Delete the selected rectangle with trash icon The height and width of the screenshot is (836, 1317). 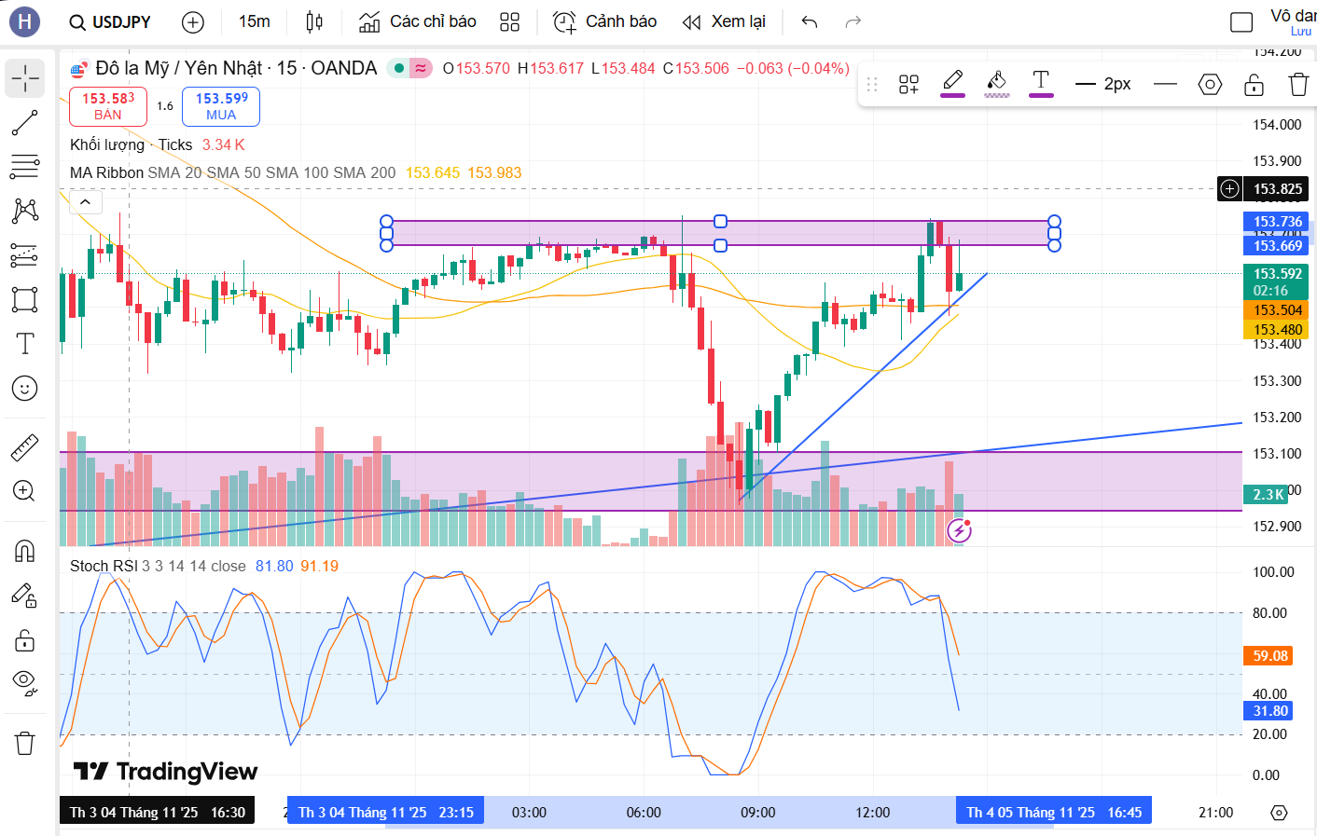1298,85
